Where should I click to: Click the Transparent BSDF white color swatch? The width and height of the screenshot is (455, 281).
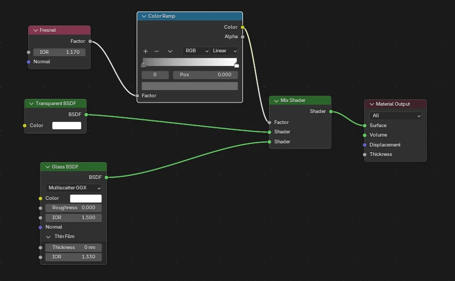(66, 126)
